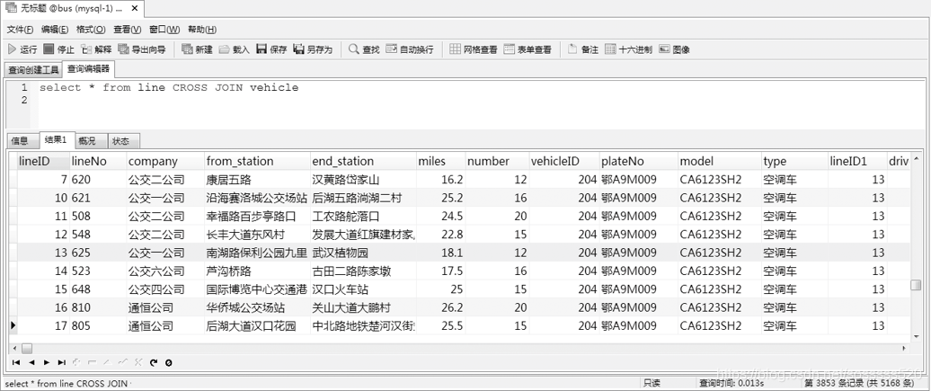Select the cell 华侨城公交场站

(x=257, y=307)
